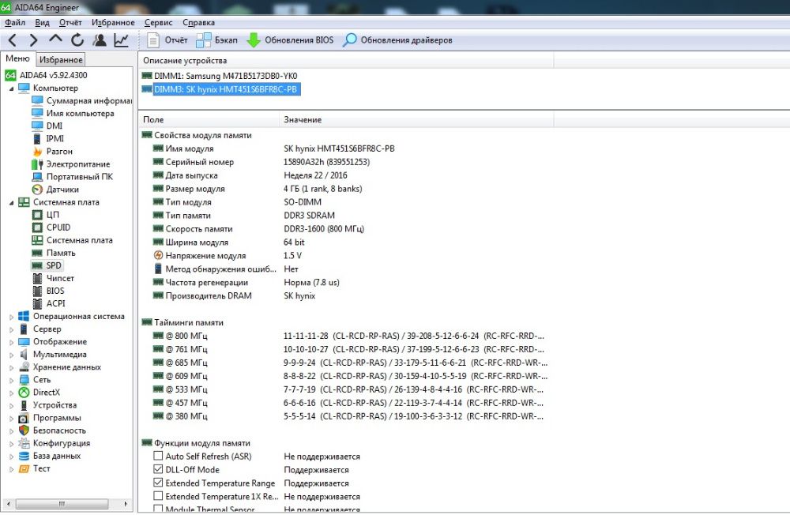Click the BIOS icon in tree
Image resolution: width=790 pixels, height=515 pixels.
pos(37,291)
